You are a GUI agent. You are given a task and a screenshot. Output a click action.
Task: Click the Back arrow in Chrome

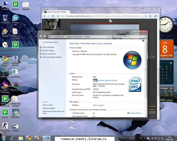[x=44, y=16]
